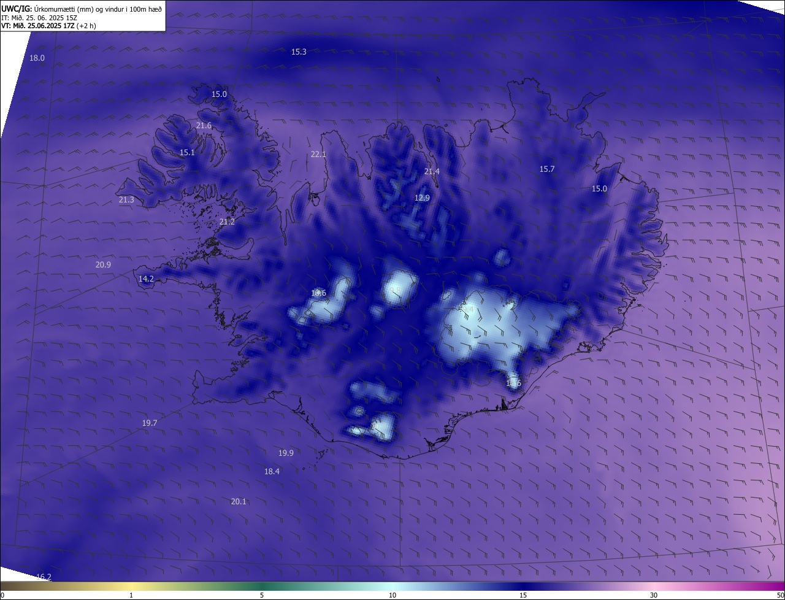Select the 15.3 value label on the map
Image resolution: width=785 pixels, height=600 pixels.
(x=299, y=52)
